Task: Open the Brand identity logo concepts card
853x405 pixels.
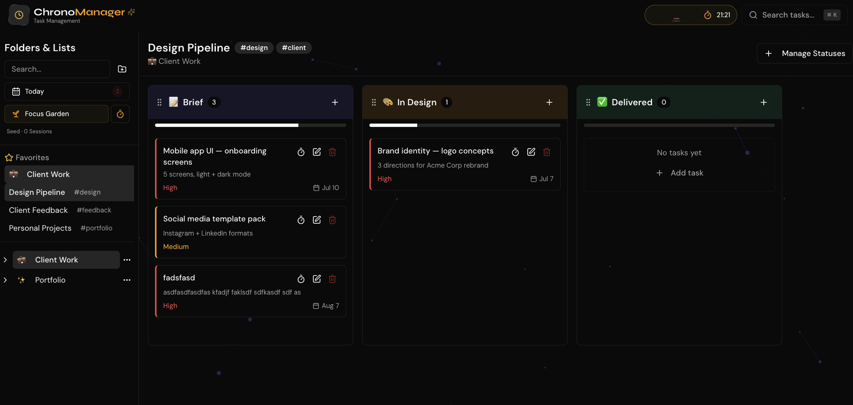Action: [465, 164]
